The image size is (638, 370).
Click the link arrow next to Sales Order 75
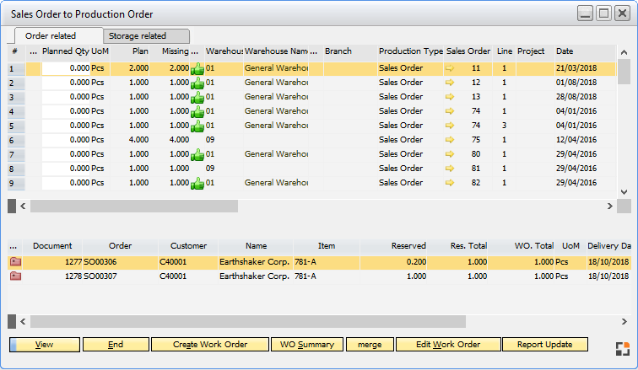click(x=450, y=140)
